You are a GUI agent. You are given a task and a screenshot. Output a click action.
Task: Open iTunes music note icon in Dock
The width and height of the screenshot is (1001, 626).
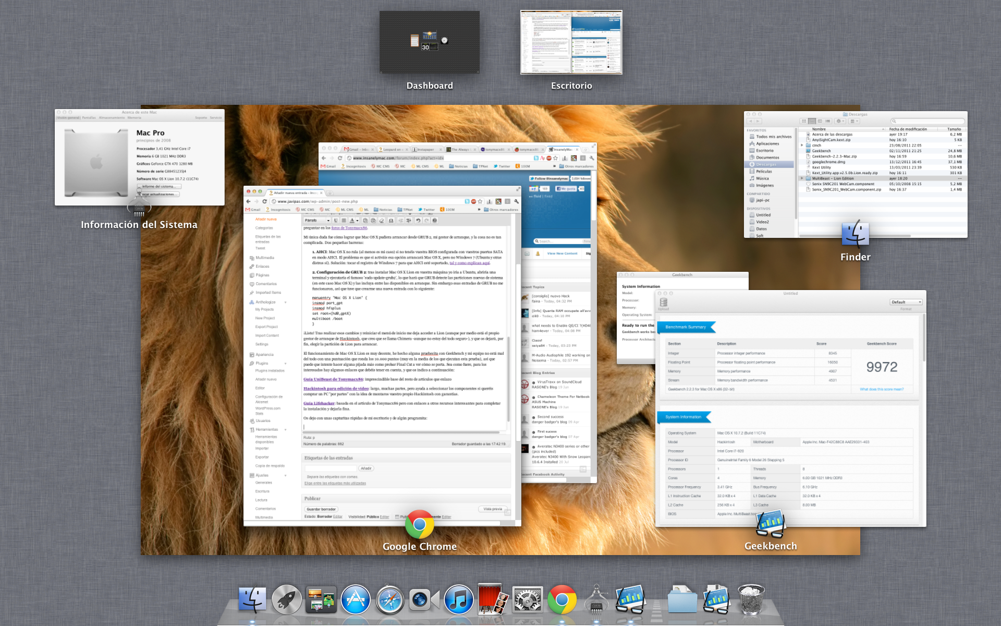(459, 599)
